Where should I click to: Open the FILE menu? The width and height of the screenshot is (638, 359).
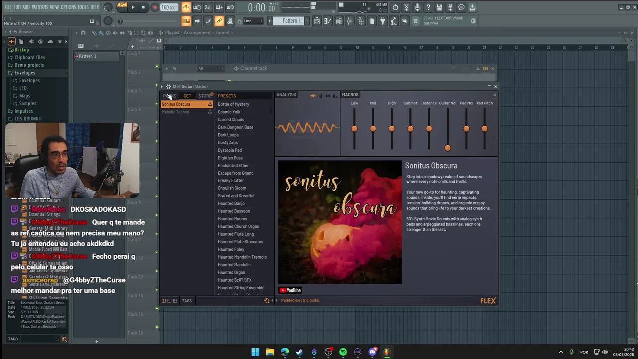(8, 7)
